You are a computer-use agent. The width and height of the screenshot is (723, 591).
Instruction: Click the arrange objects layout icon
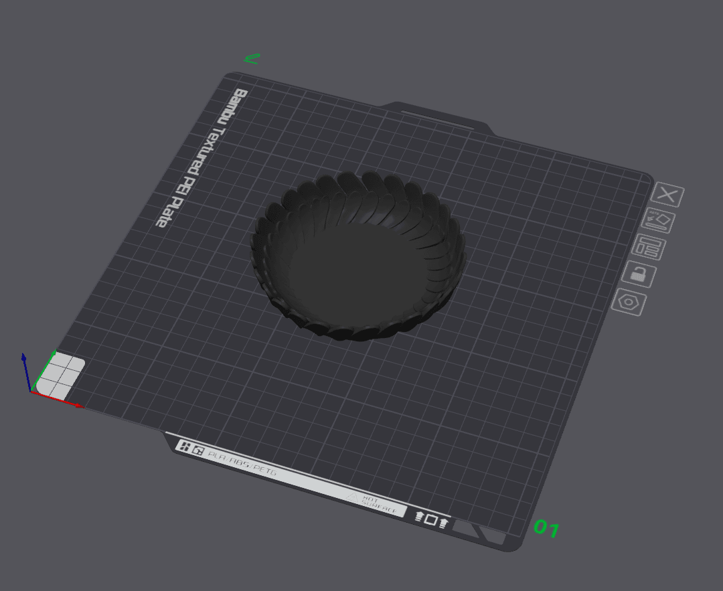(x=648, y=247)
